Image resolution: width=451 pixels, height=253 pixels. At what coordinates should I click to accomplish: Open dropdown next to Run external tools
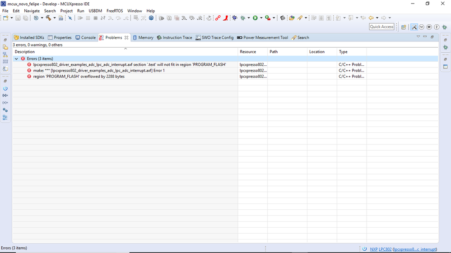274,18
